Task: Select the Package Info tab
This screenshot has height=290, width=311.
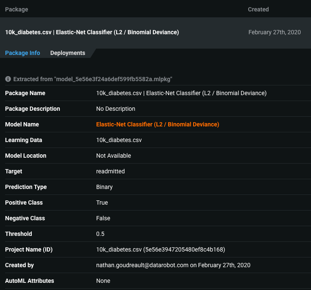Action: click(22, 53)
